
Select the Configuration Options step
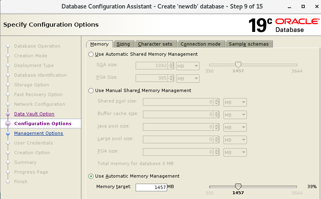click(43, 124)
